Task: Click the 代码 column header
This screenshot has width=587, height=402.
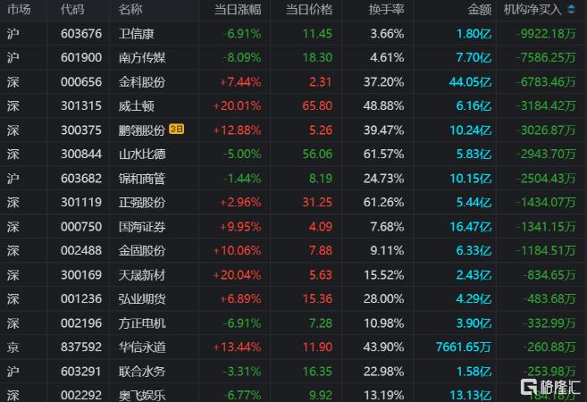Action: tap(72, 10)
